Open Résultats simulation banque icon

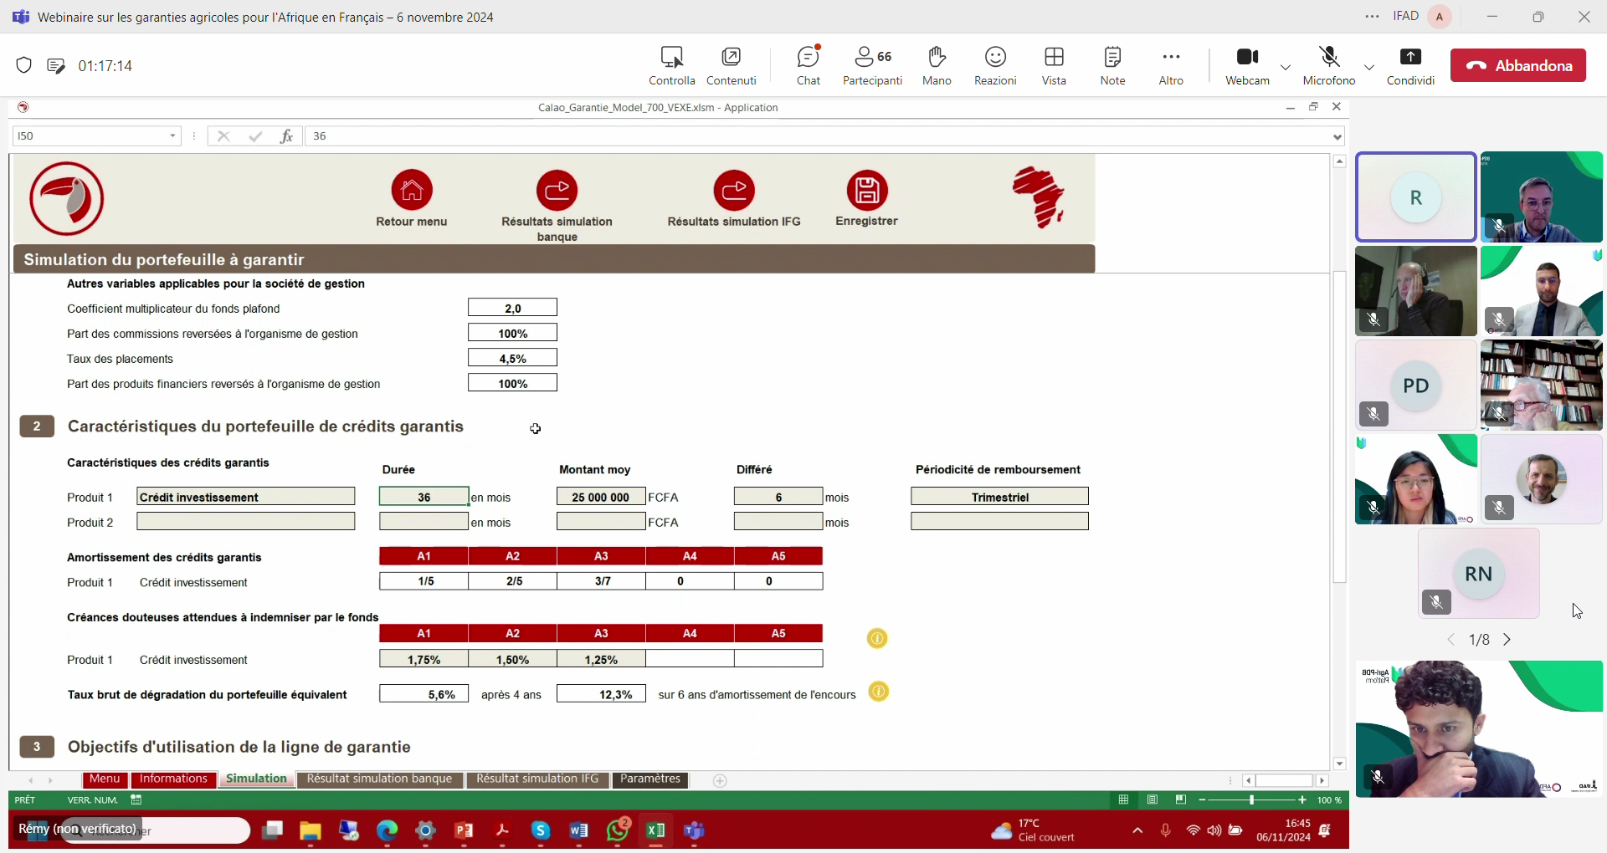tap(557, 191)
